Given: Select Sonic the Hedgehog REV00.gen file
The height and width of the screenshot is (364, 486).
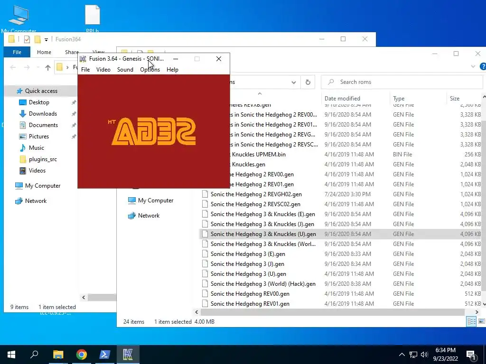Looking at the screenshot, I should pos(250,294).
